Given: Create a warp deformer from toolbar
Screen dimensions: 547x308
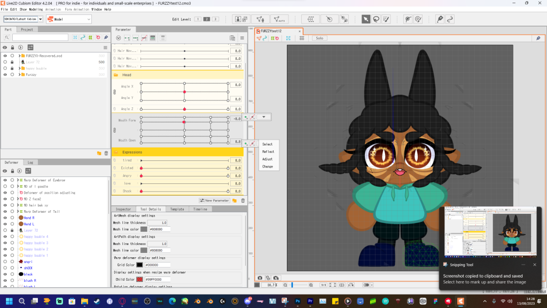Looking at the screenshot, I should (x=310, y=19).
